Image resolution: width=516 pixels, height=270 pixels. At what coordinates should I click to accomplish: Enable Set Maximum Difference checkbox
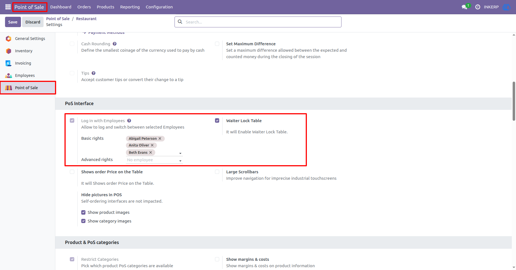pyautogui.click(x=217, y=44)
